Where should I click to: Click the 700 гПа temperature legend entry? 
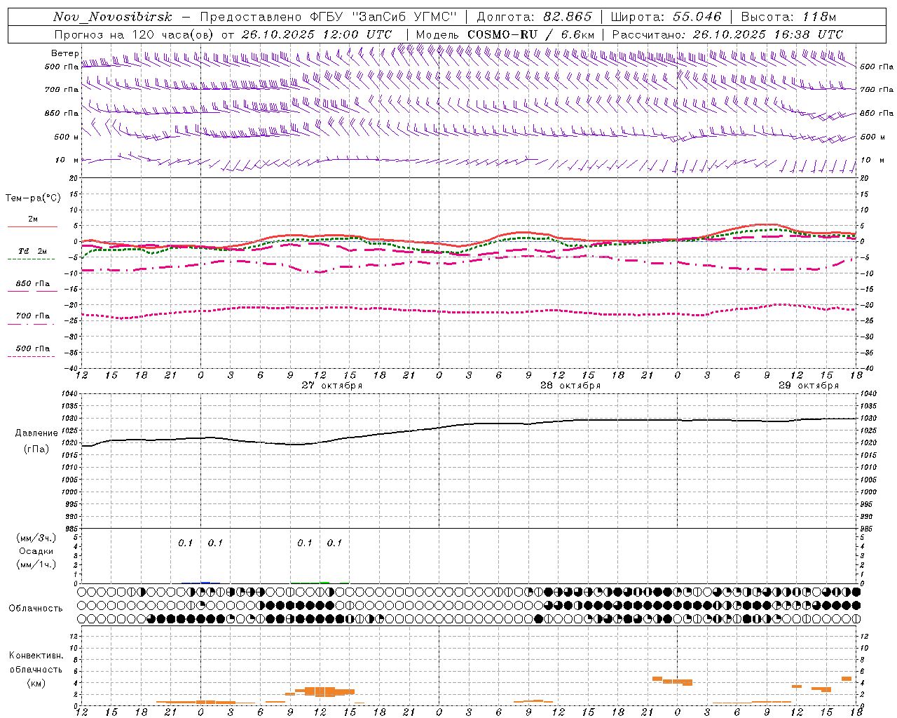32,318
